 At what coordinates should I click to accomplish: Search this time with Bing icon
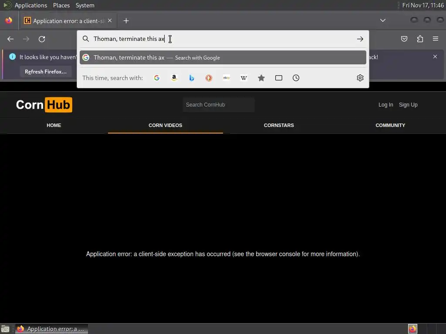192,78
